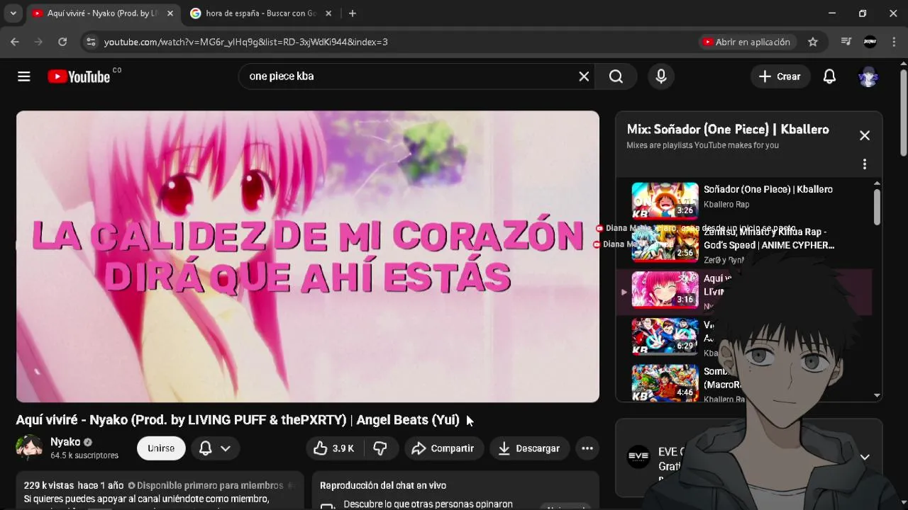Reload the page
The height and width of the screenshot is (510, 908).
(62, 42)
